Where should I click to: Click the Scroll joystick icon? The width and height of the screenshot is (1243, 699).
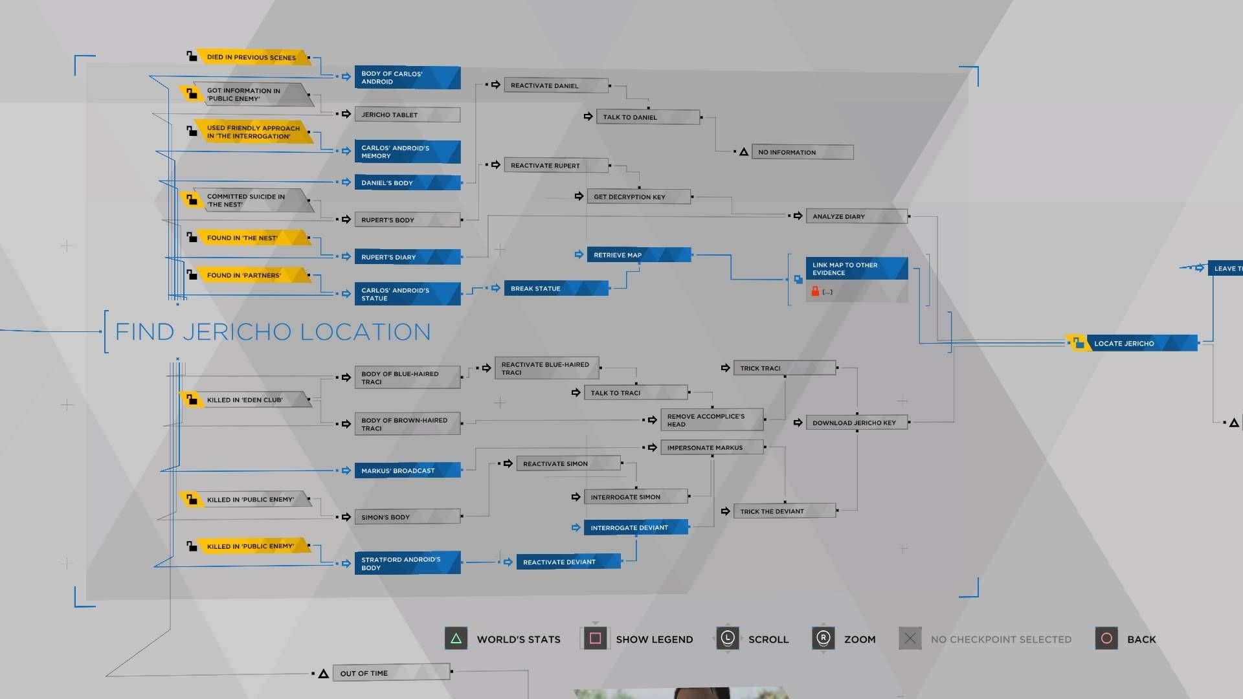[728, 638]
